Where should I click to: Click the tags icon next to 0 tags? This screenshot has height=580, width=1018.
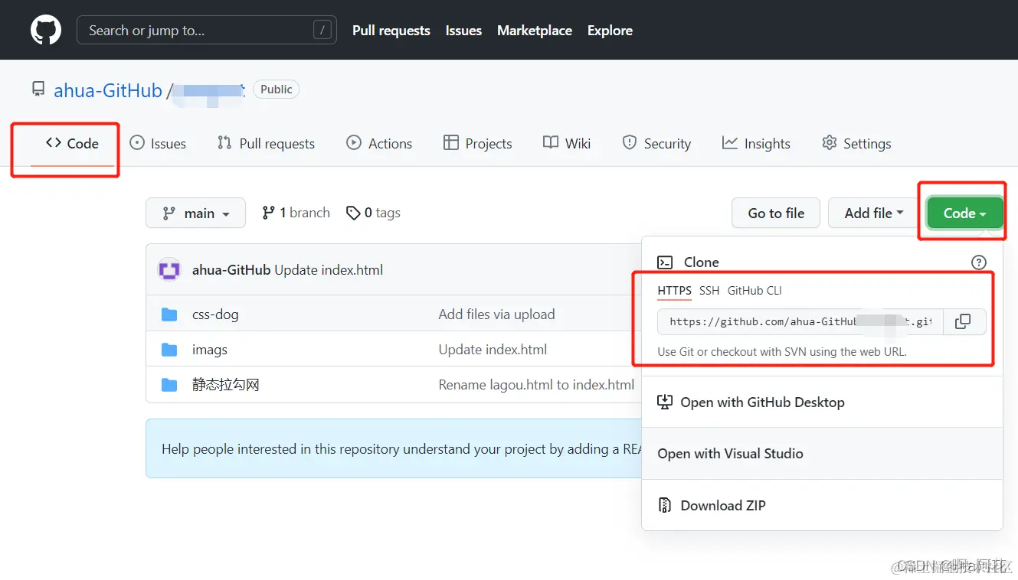click(x=353, y=213)
